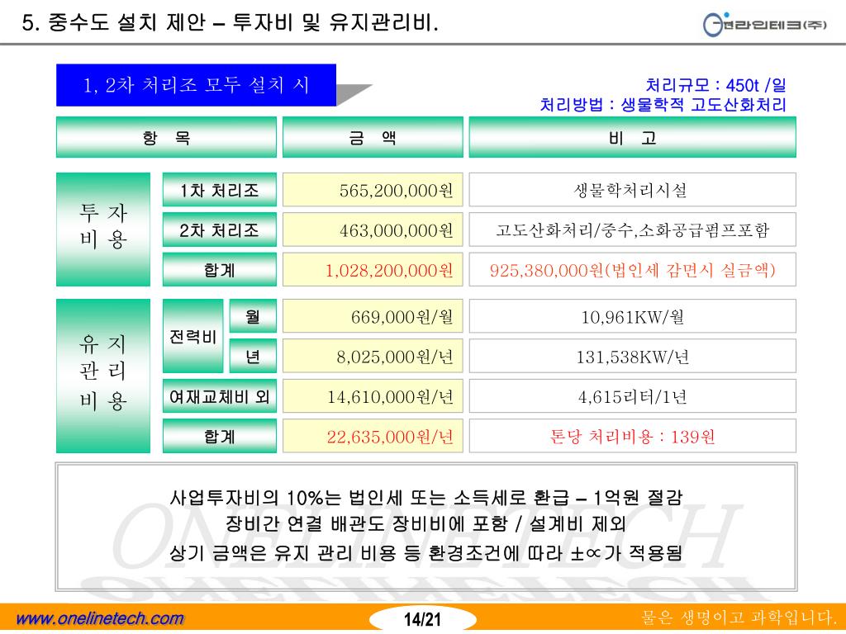Select the amount '565,200,000원'

396,191
